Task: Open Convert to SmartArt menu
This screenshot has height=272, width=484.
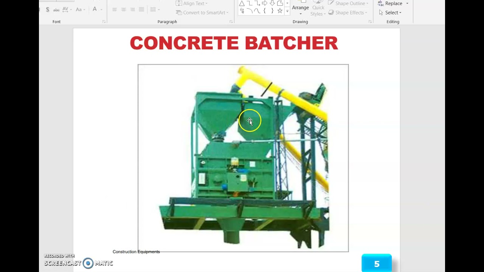Action: coord(202,12)
